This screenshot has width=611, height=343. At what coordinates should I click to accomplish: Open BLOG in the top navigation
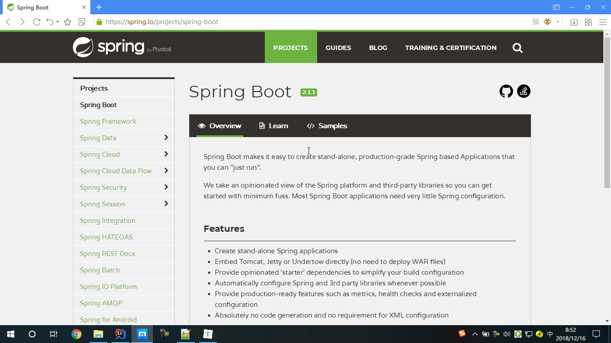coord(378,48)
